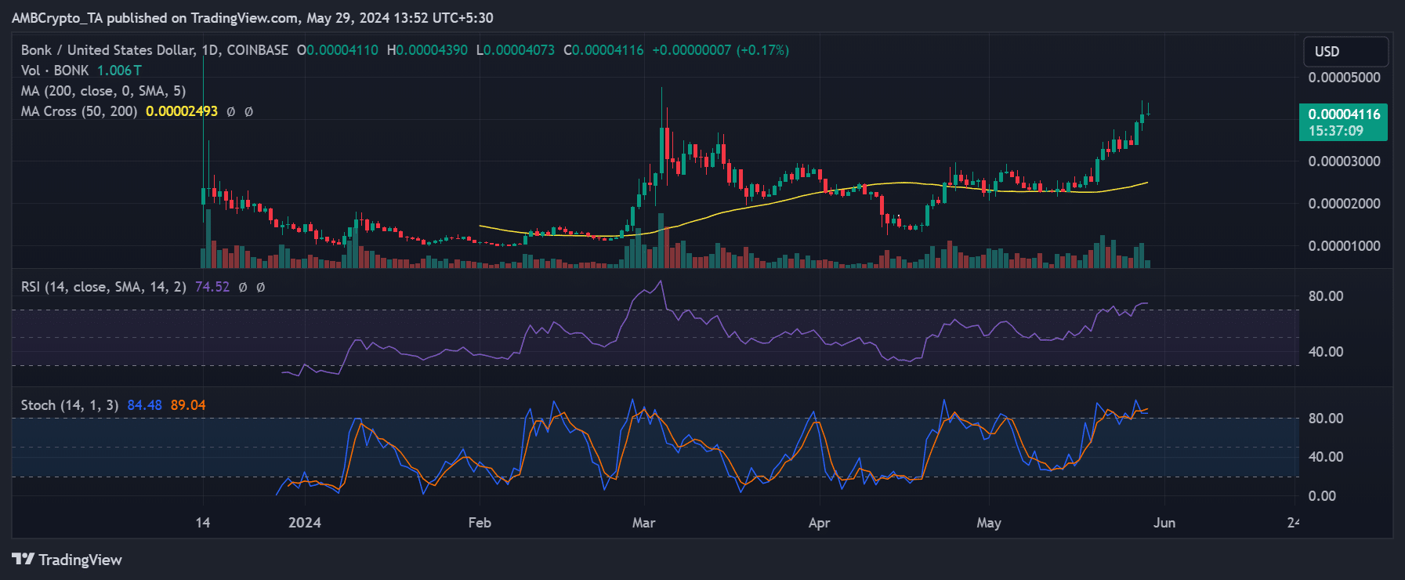Select the MA Cross value 0.00002493
Screen dimensions: 1405x580
click(182, 111)
